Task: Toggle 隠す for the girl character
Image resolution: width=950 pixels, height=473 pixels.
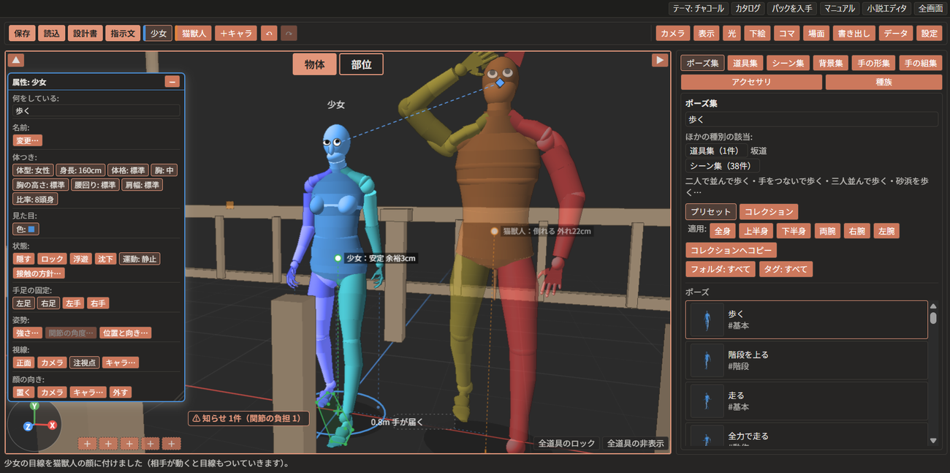Action: tap(24, 259)
